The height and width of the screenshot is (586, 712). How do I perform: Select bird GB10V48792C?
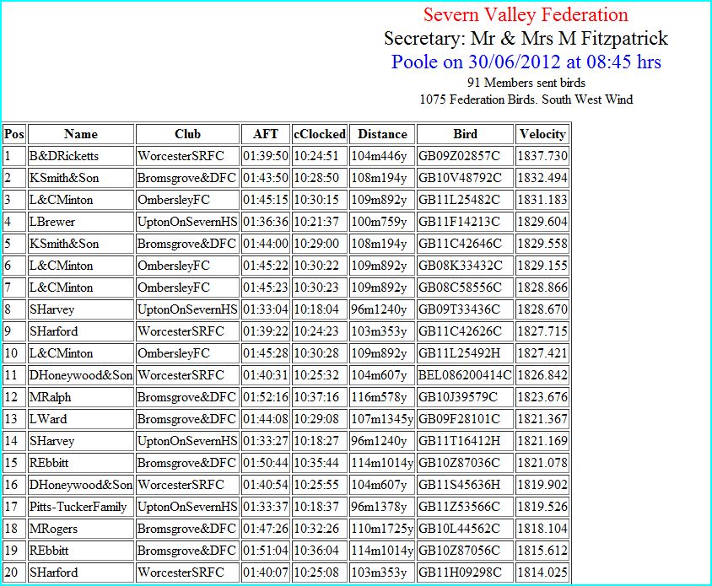[x=460, y=178]
